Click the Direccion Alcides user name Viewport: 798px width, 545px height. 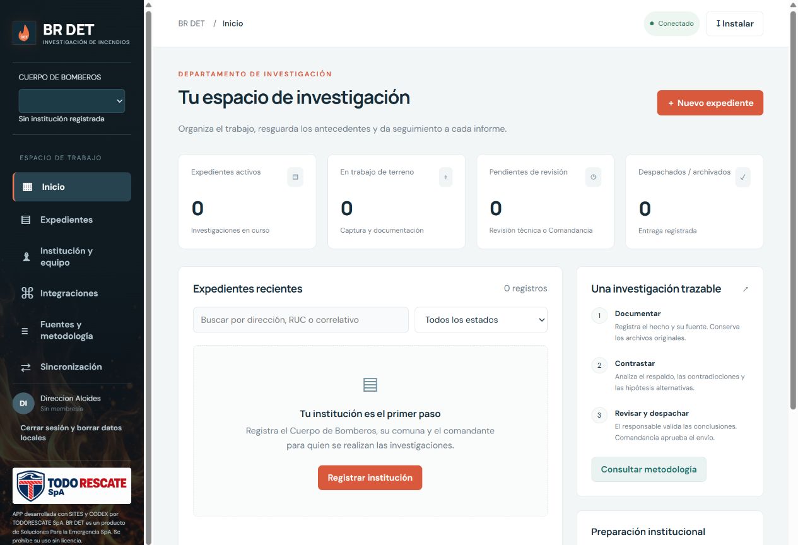point(71,399)
